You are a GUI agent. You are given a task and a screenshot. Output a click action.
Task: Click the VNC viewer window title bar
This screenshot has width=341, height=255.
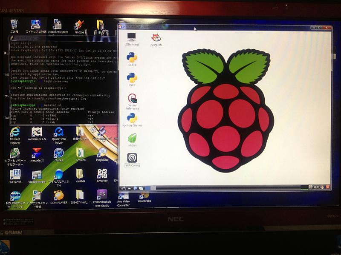pyautogui.click(x=214, y=27)
